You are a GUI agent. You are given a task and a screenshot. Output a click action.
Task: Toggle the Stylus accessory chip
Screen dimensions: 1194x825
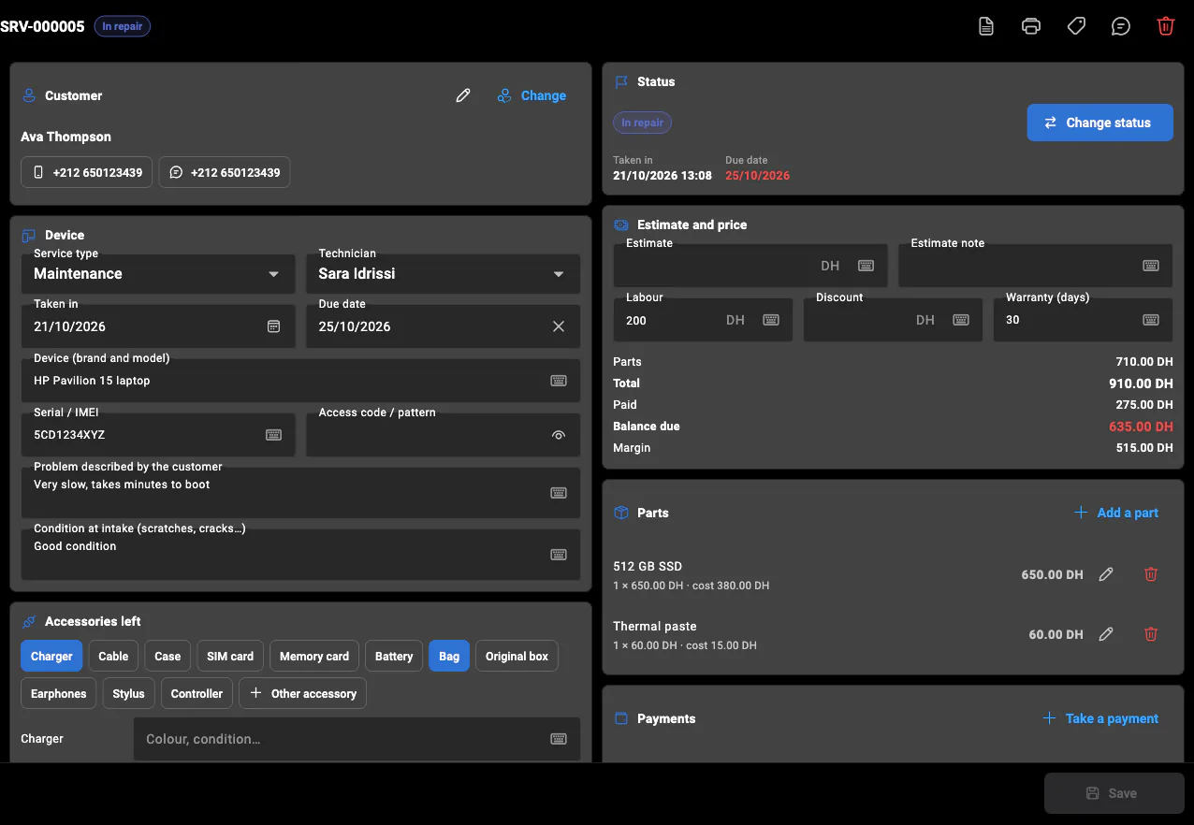click(128, 694)
